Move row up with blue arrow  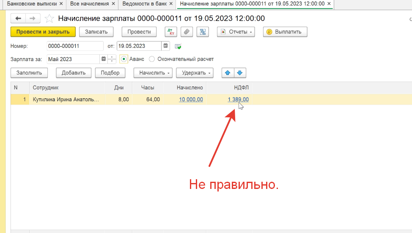click(228, 73)
